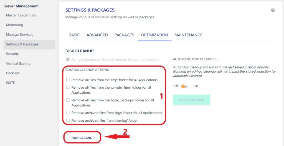The width and height of the screenshot is (284, 146).
Task: Toggle the automatic disk cleanup switch
Action: pos(184,86)
